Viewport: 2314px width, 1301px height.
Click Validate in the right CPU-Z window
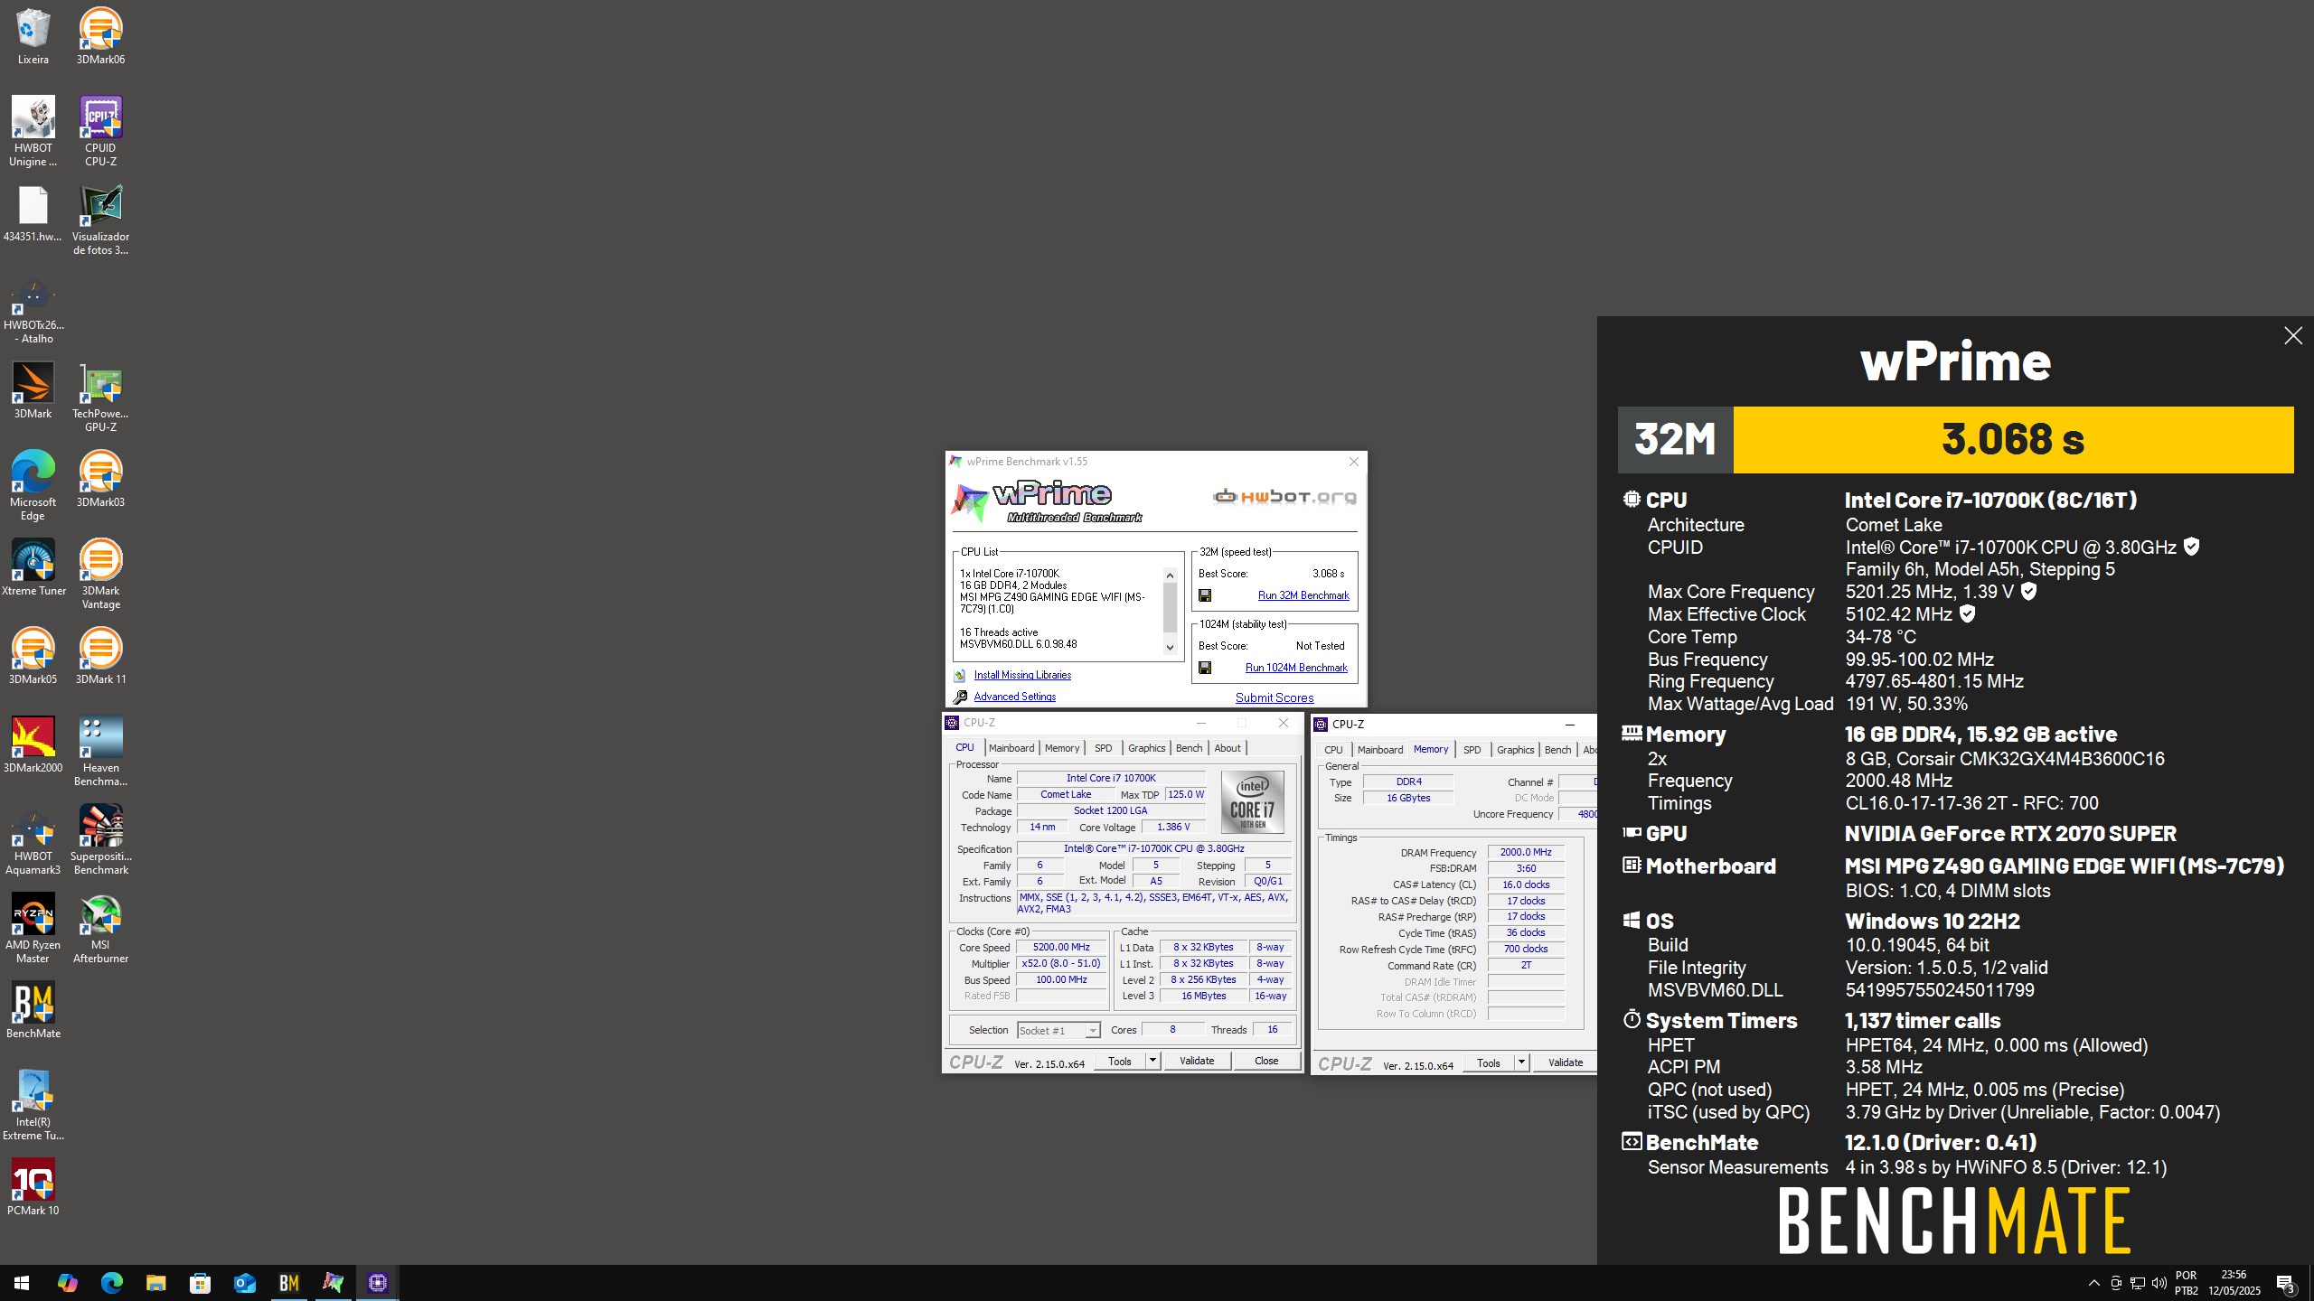point(1566,1062)
